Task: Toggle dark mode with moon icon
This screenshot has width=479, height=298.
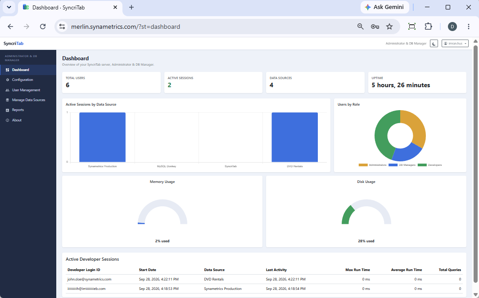Action: point(434,44)
